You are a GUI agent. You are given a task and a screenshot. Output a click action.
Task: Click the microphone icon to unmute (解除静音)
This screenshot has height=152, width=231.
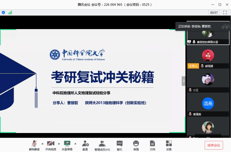(x=34, y=144)
